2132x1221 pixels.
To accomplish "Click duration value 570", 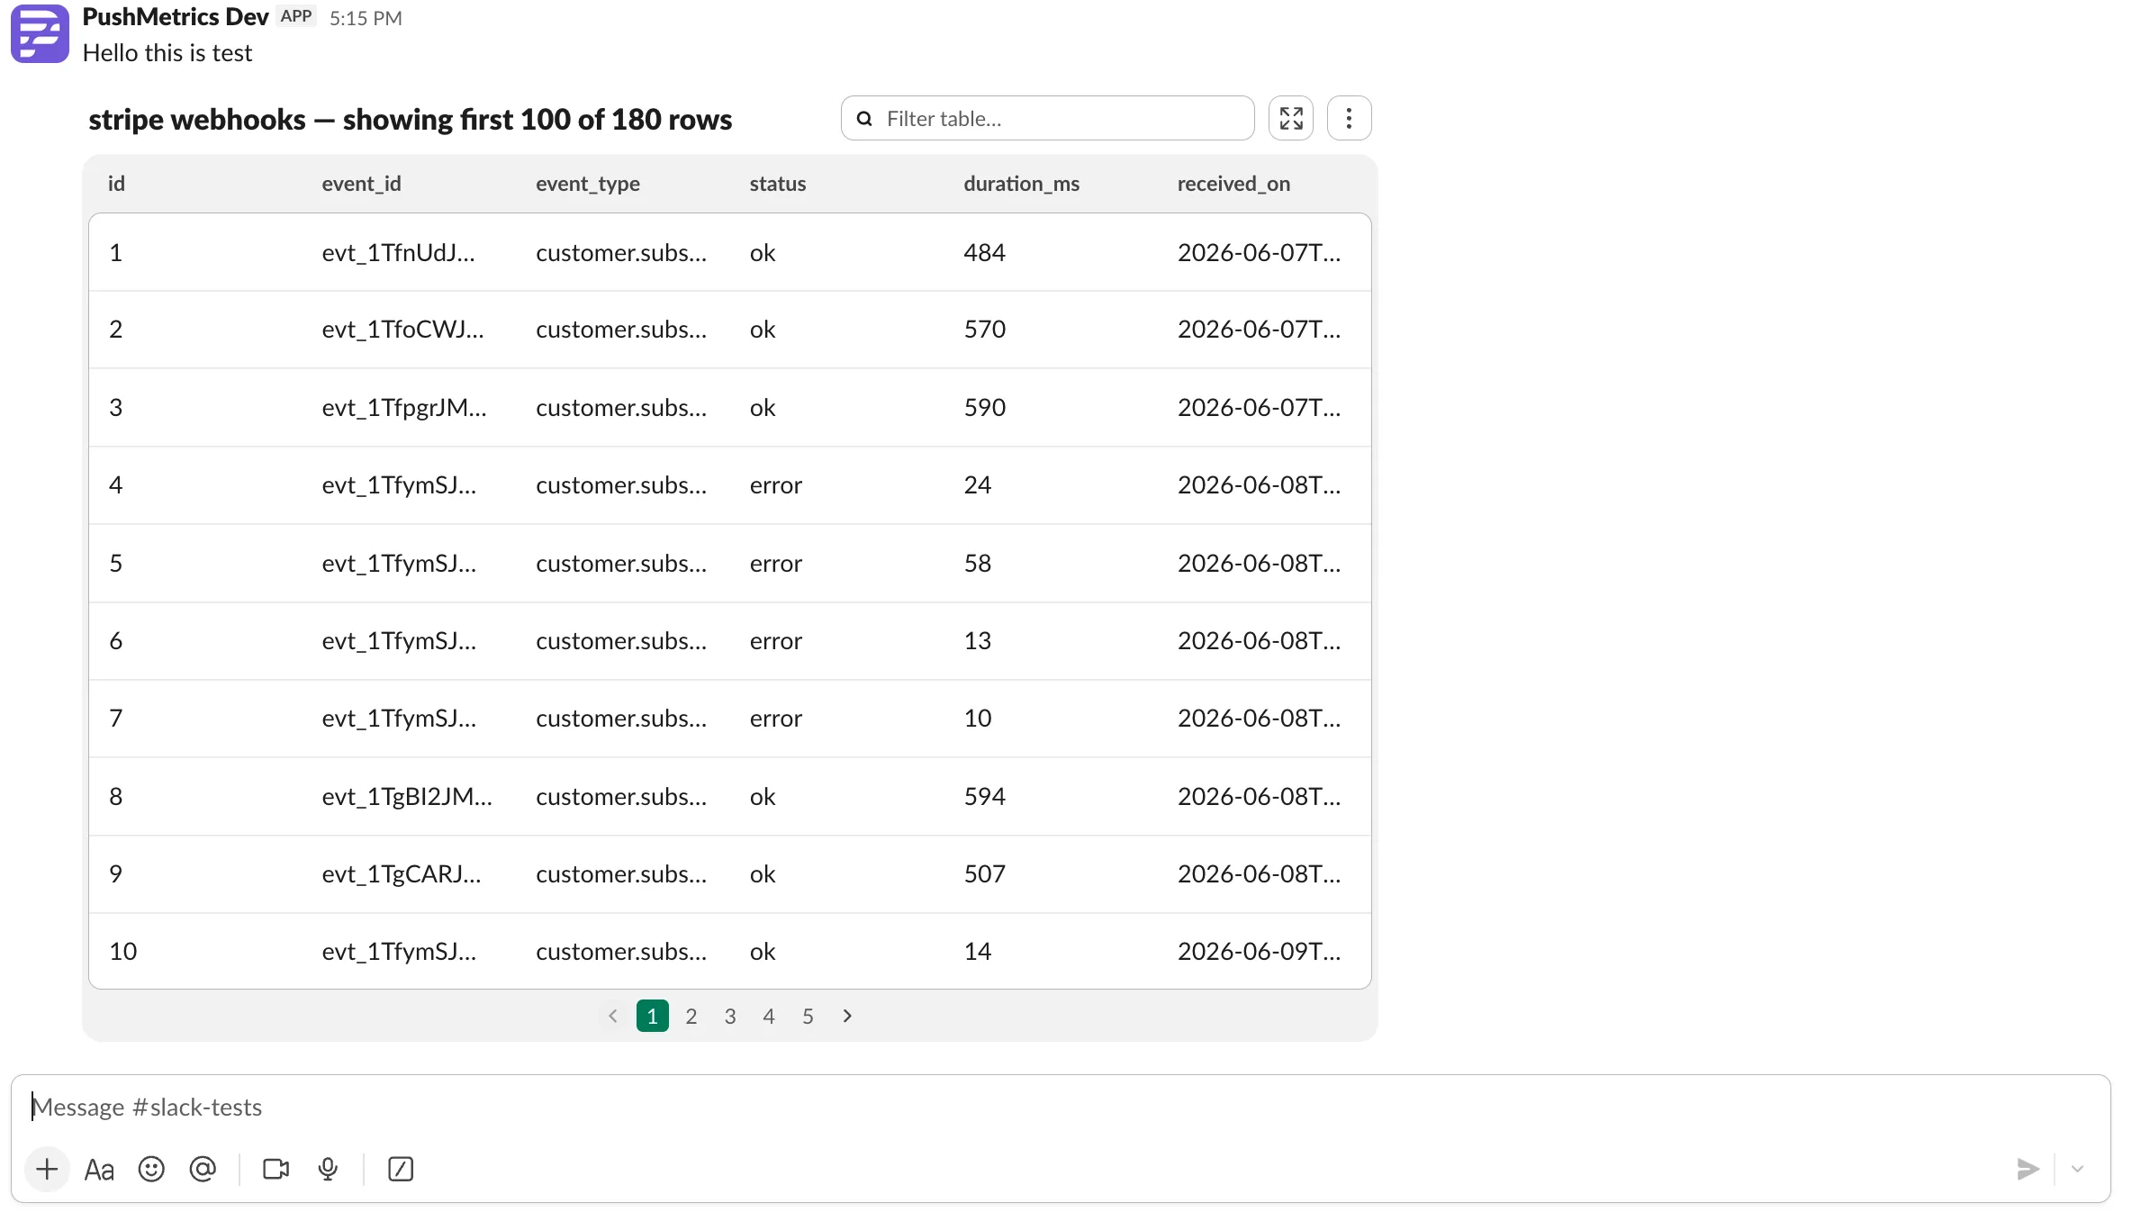I will [985, 330].
